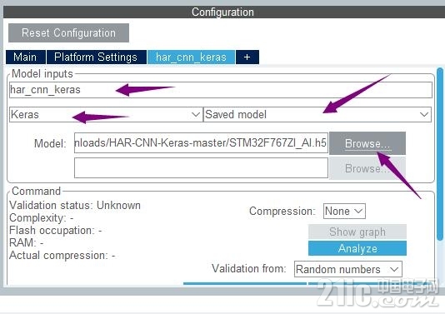Click the Model file path field
Image resolution: width=445 pixels, height=314 pixels.
tap(201, 142)
